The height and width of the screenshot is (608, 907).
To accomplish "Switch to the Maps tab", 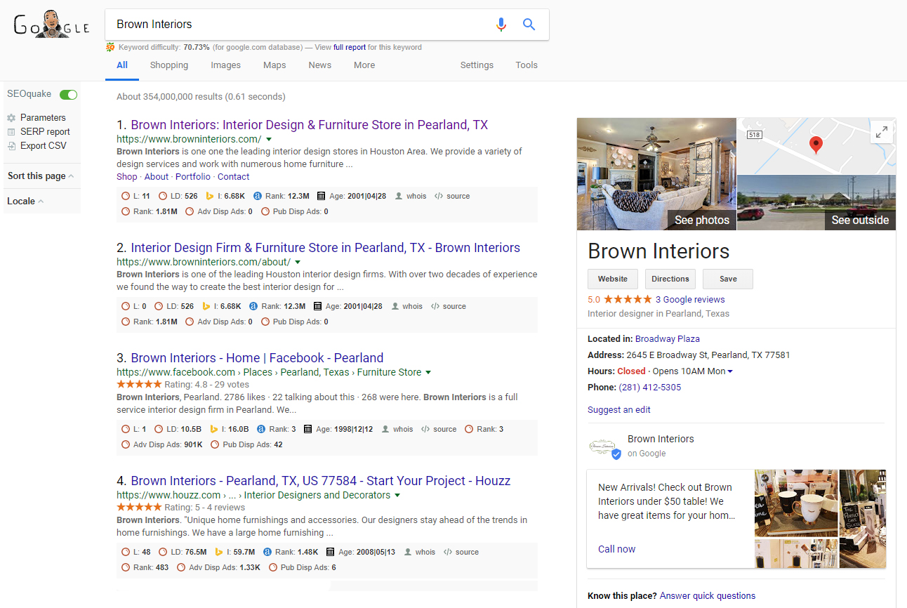I will 274,65.
